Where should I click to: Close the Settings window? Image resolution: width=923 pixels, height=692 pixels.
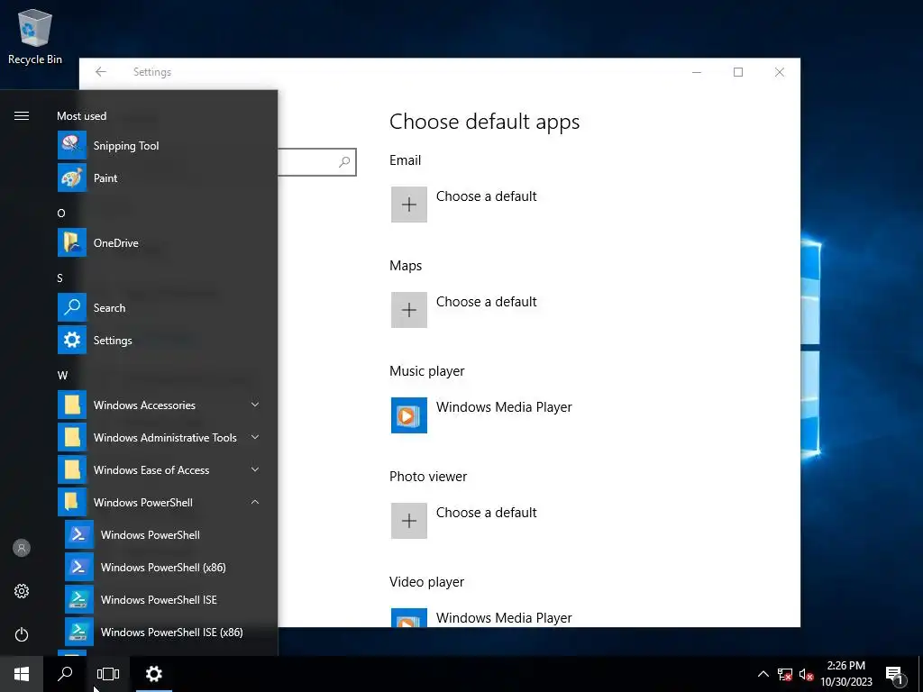point(780,72)
